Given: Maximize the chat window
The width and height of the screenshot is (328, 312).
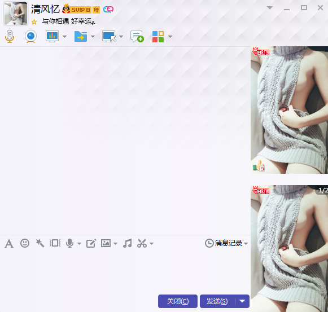Looking at the screenshot, I should coord(304,8).
